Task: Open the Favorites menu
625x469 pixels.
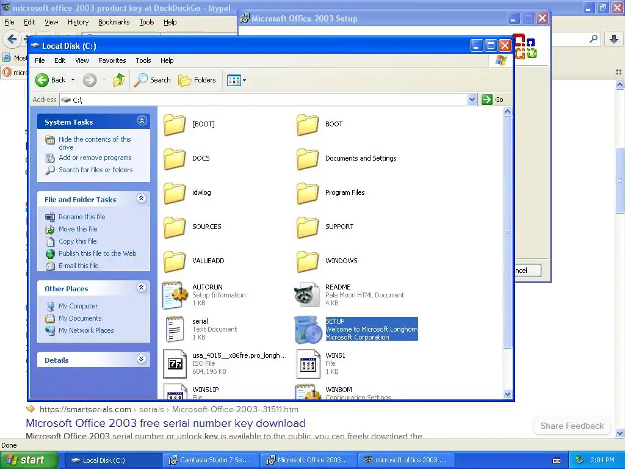Action: coord(112,60)
